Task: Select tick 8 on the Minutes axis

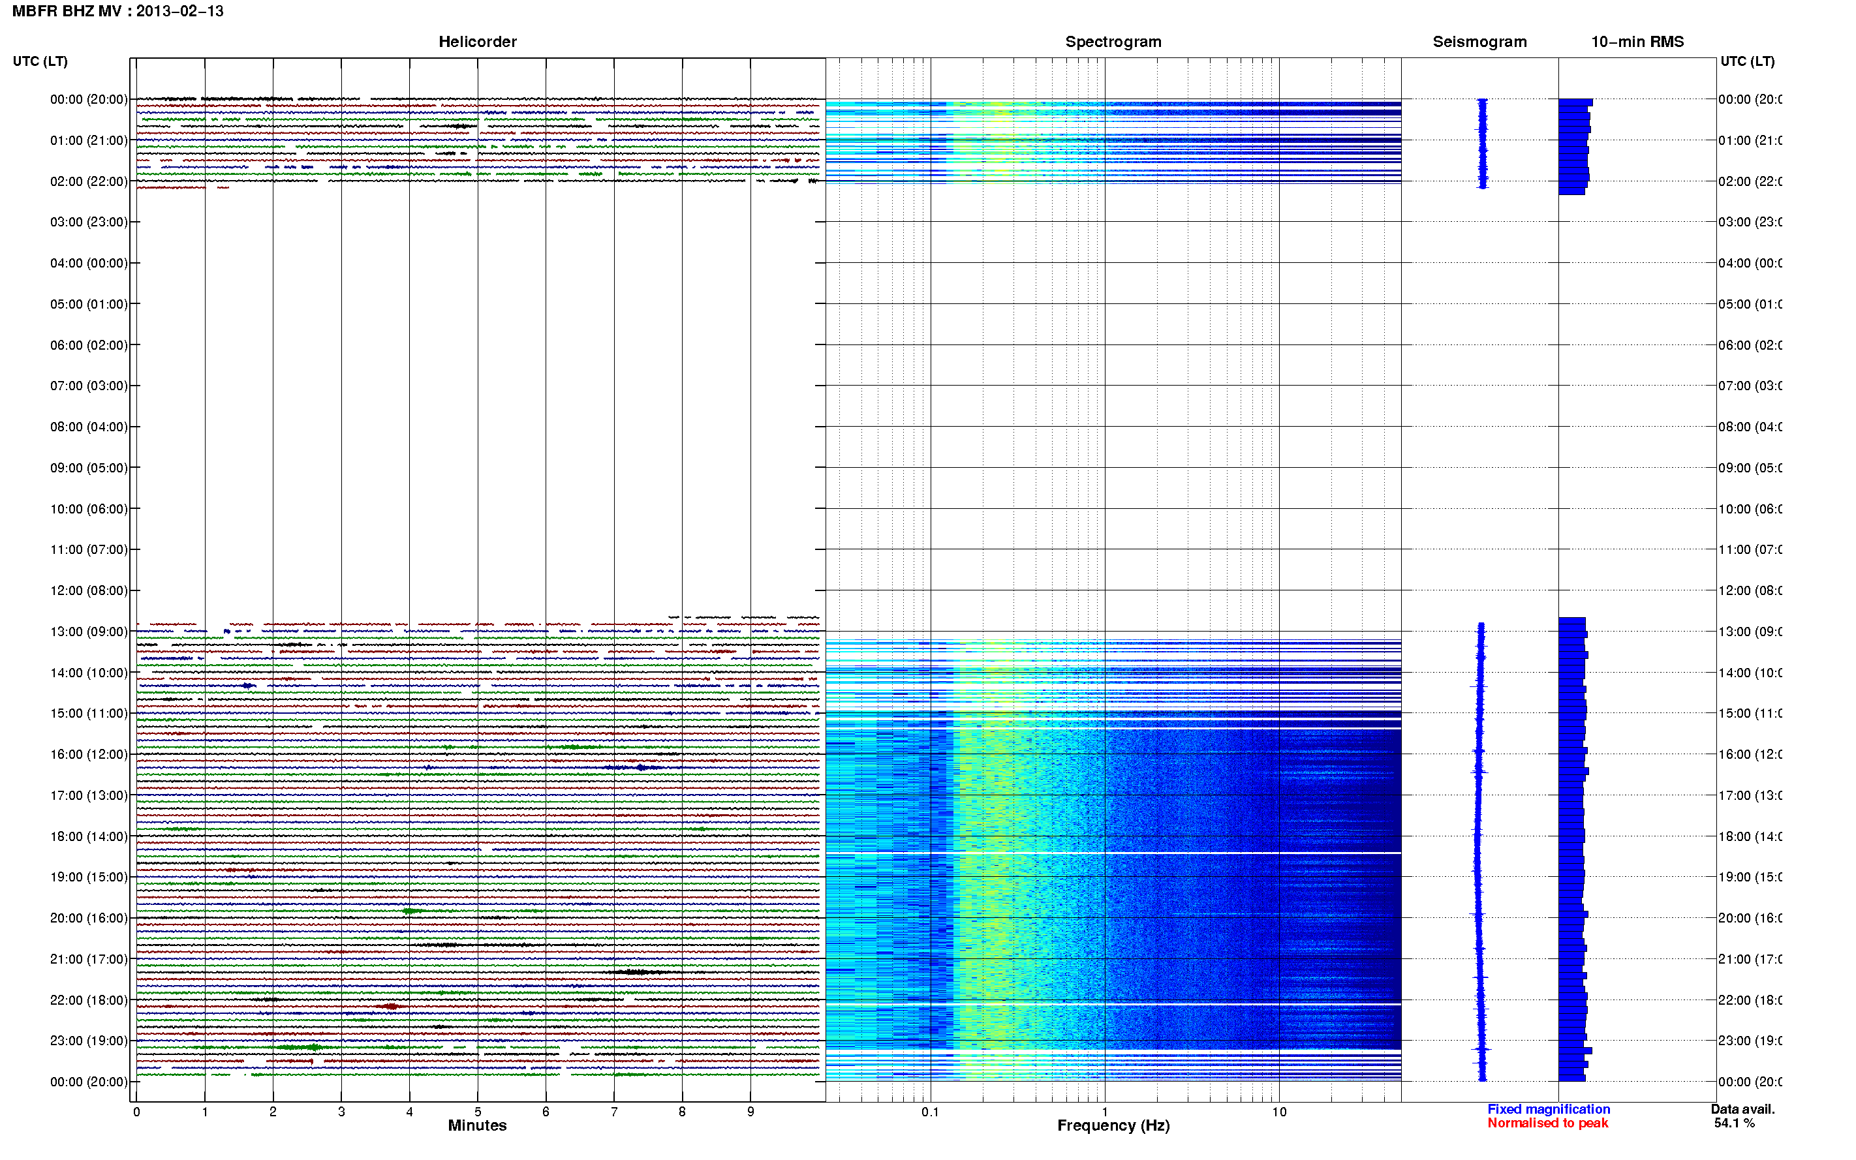Action: tap(682, 1112)
